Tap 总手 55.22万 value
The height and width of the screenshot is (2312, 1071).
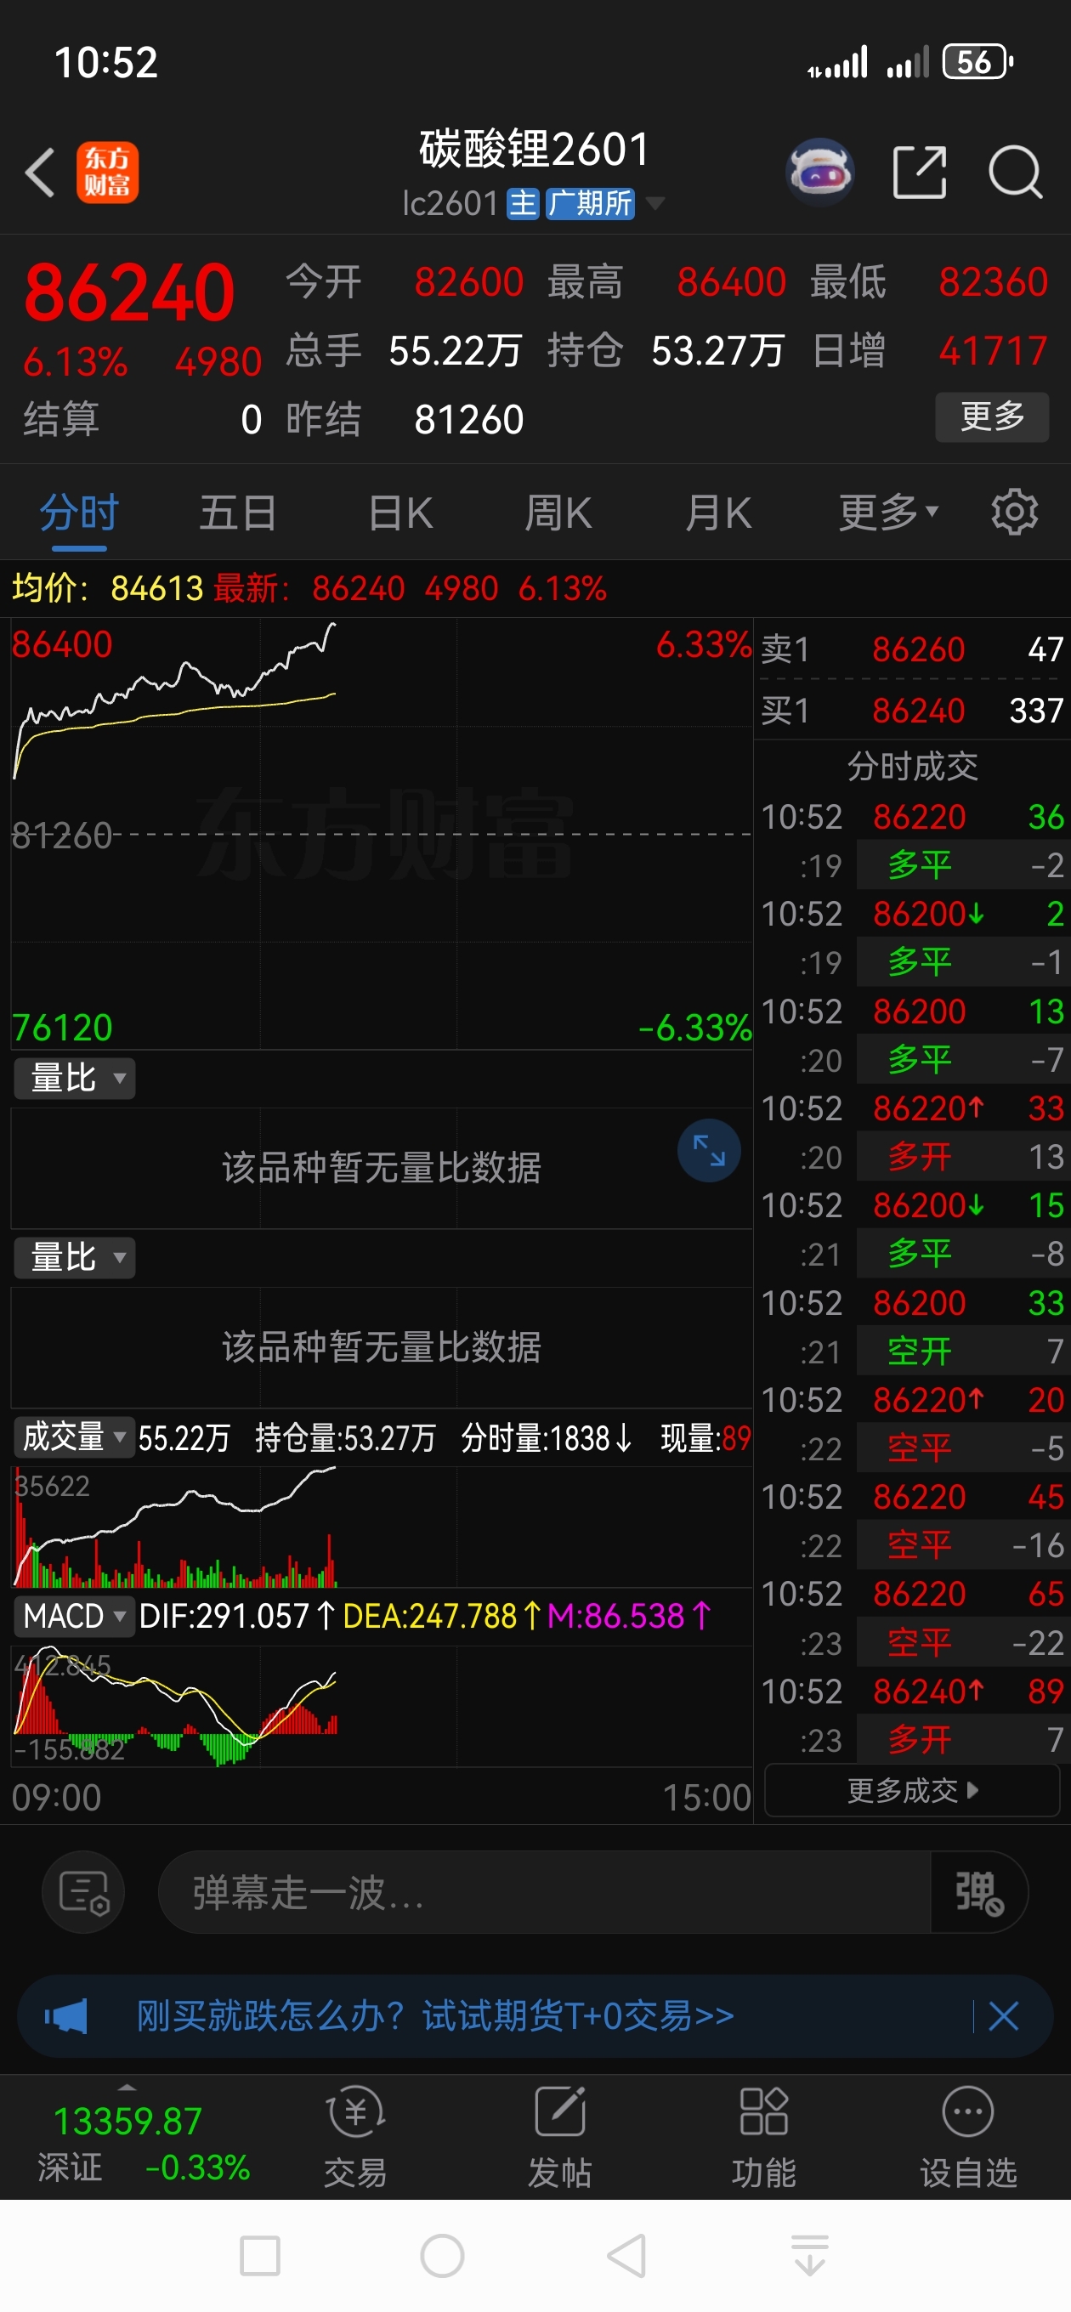tap(455, 350)
